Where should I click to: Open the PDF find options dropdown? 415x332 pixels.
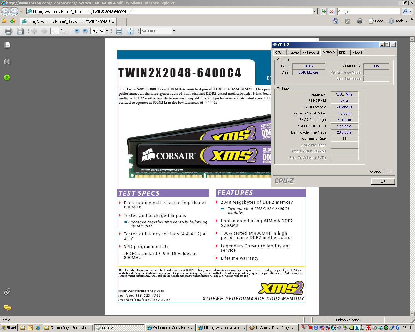tap(174, 31)
